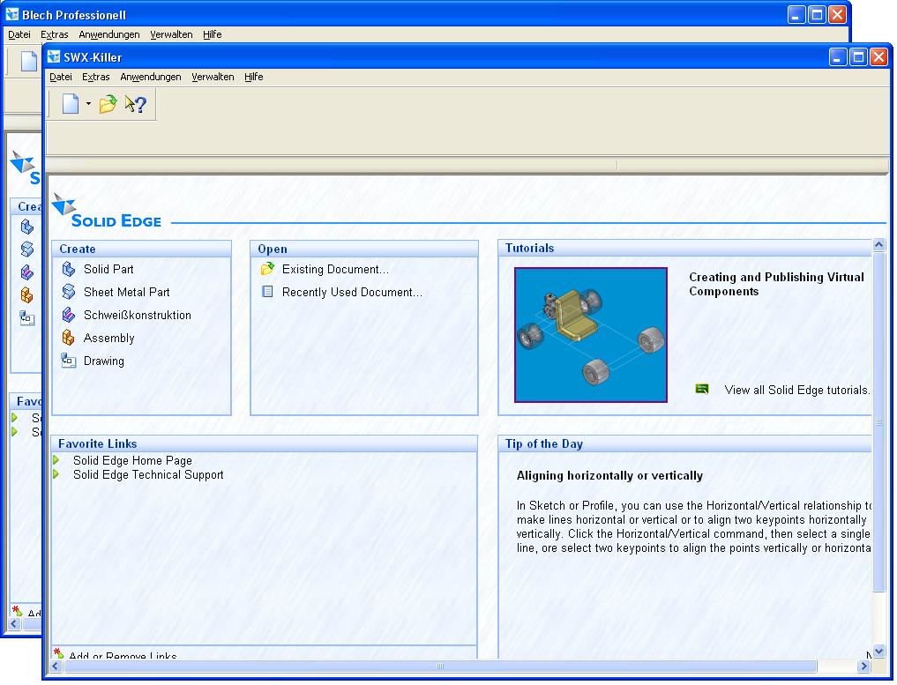
Task: Close the Blech Professionell window
Action: click(838, 14)
